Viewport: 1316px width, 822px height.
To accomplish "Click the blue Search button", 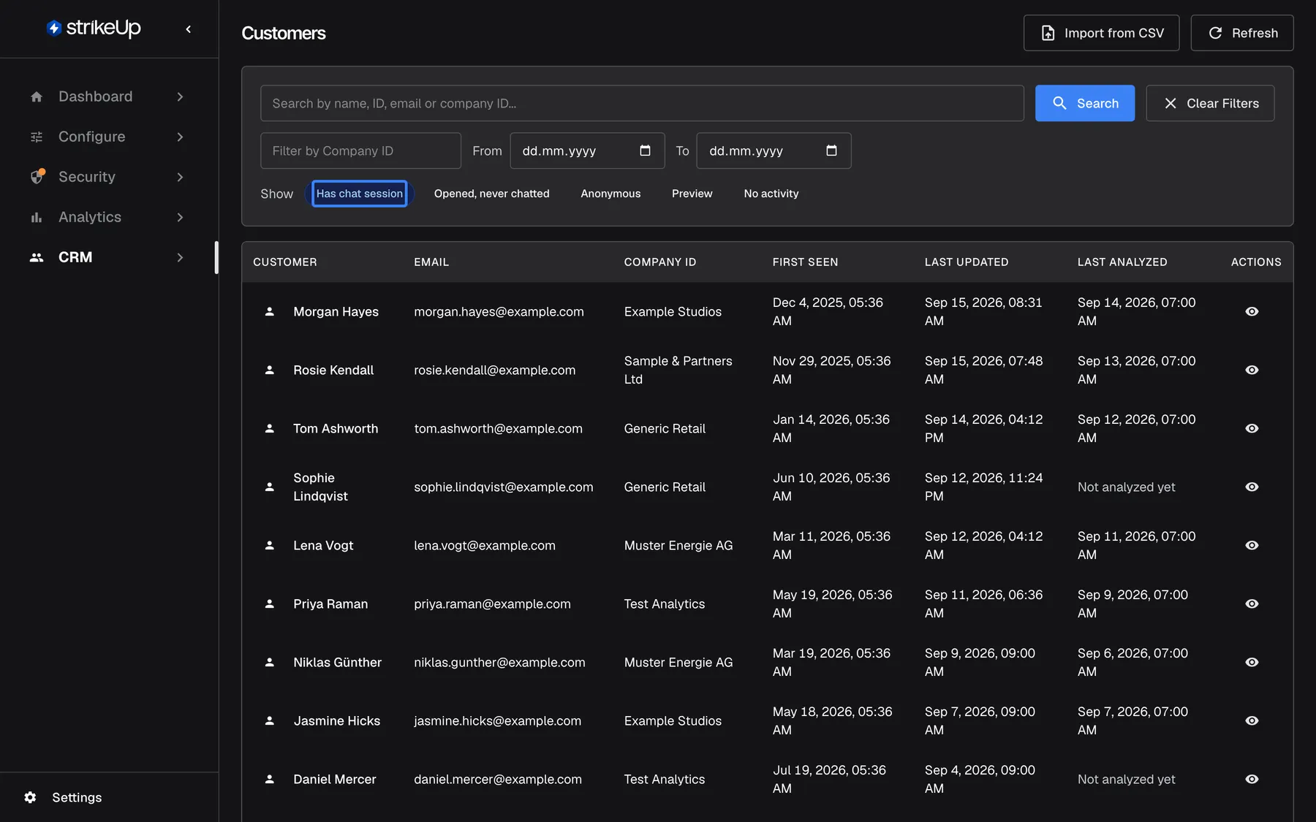I will coord(1085,103).
